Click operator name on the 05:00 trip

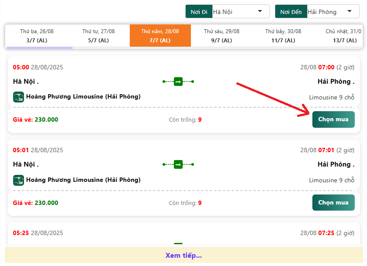[x=83, y=97]
